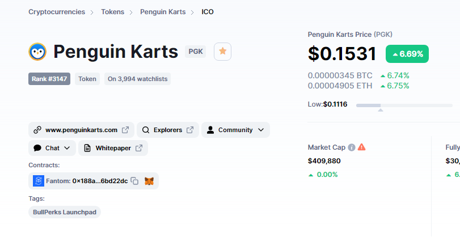Select the ICO breadcrumb item
Image resolution: width=460 pixels, height=237 pixels.
tap(208, 12)
